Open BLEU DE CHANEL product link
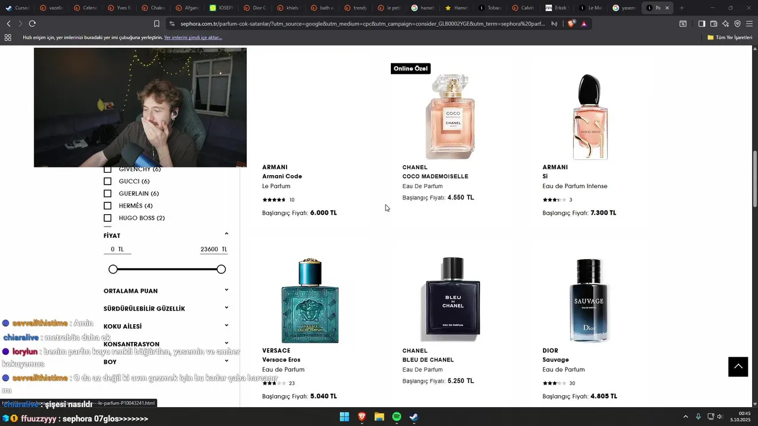The height and width of the screenshot is (426, 758). pos(428,360)
